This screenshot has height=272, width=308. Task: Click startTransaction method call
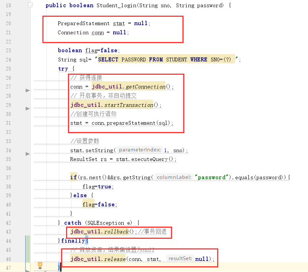(129, 105)
